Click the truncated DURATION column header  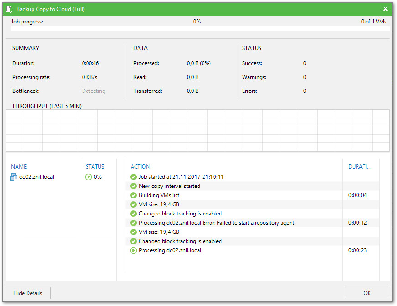pyautogui.click(x=359, y=167)
